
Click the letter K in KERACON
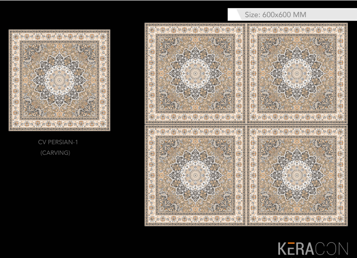pos(282,248)
